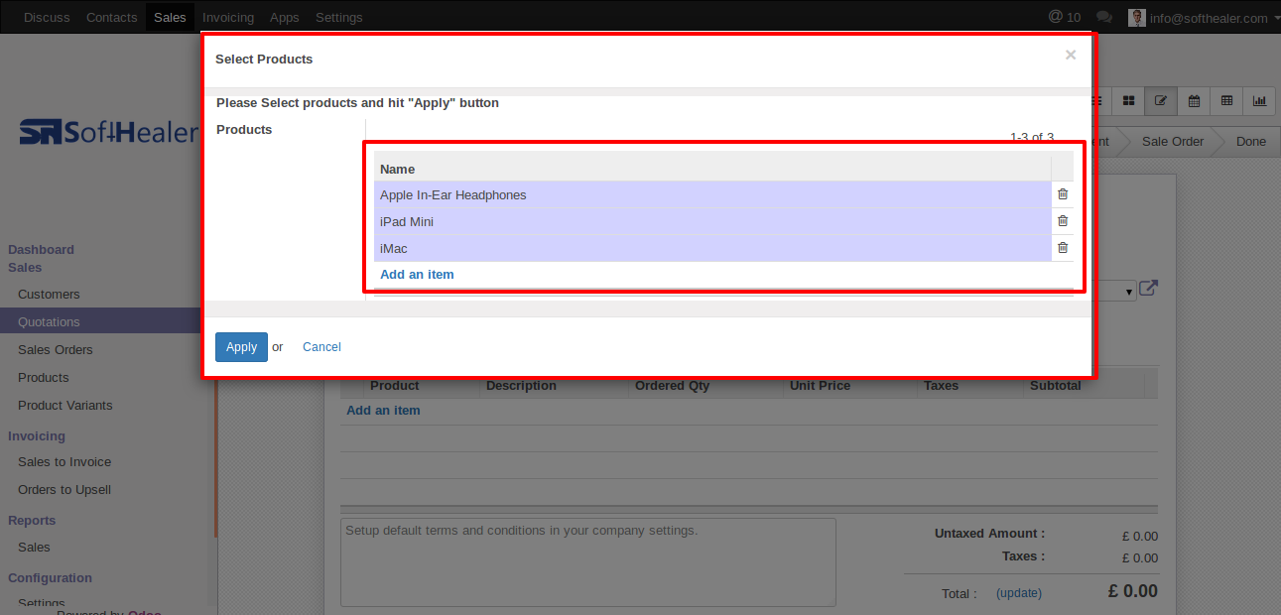Click the Subtotal column header

coord(1056,385)
